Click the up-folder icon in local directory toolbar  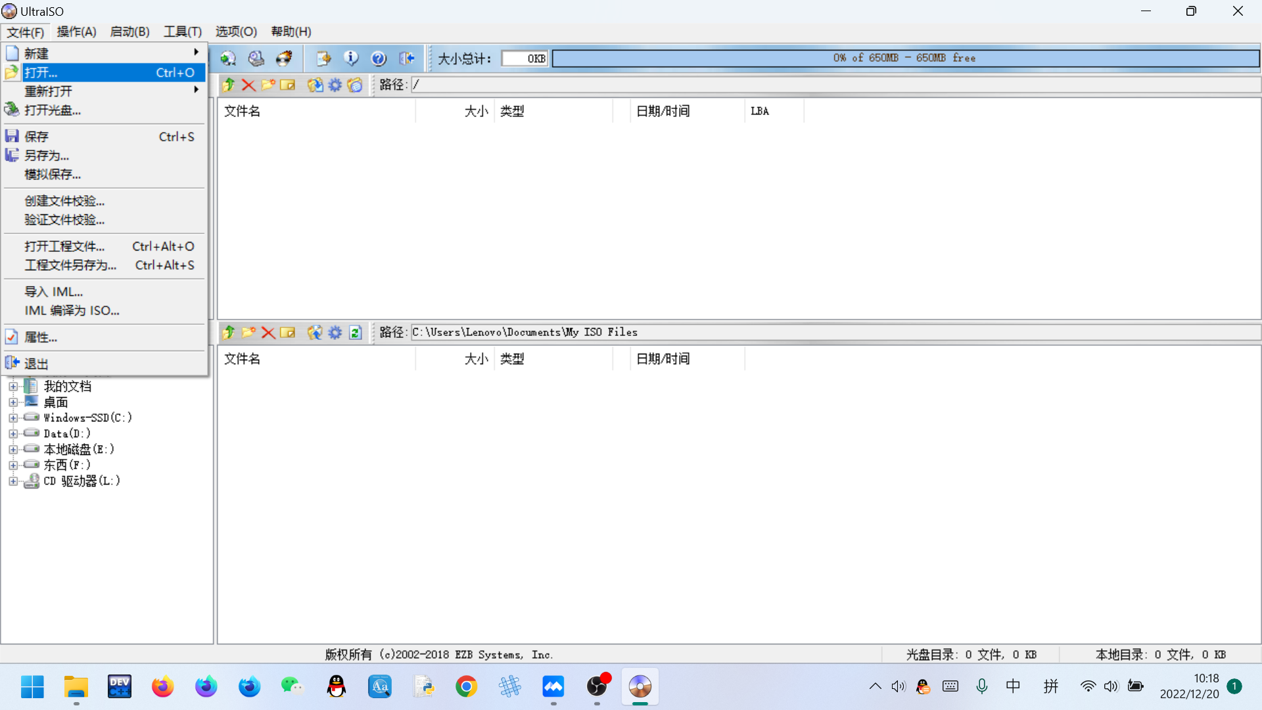228,333
